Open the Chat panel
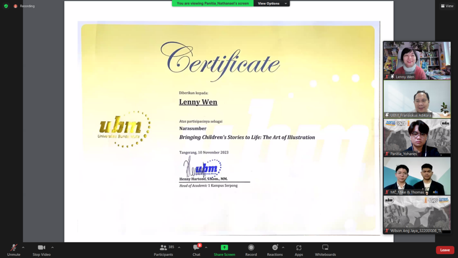Screen dimensions: 458x258 pos(196,250)
